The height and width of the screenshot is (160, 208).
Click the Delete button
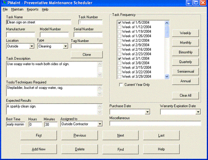click(x=80, y=149)
